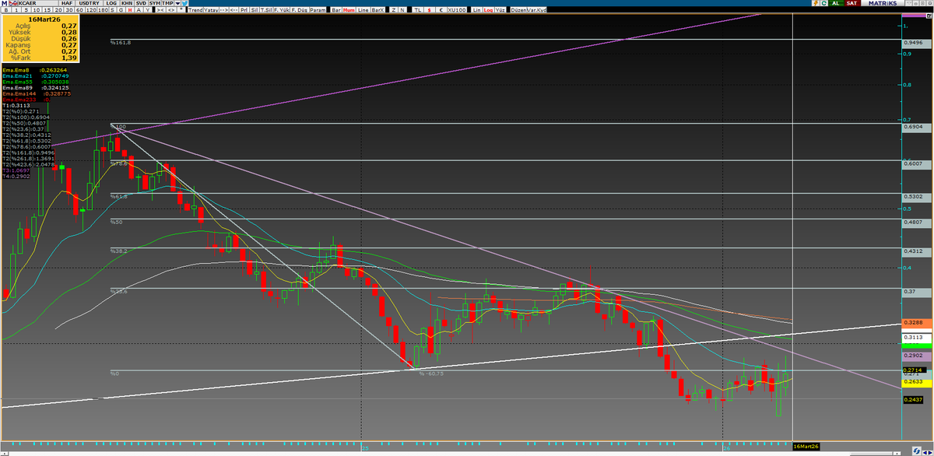934x456 pixels.
Task: Open the Param parameters button
Action: [x=318, y=10]
